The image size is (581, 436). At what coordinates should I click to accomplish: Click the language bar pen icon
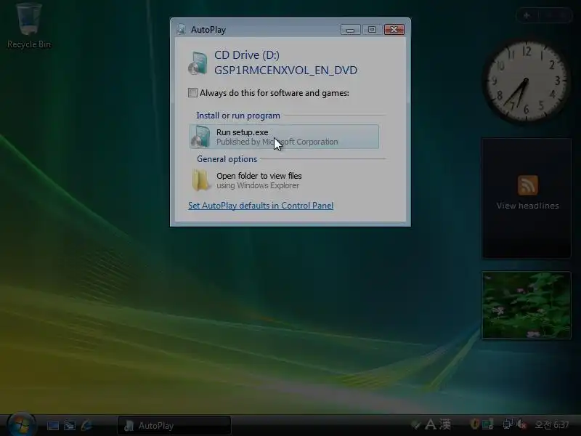(x=416, y=424)
